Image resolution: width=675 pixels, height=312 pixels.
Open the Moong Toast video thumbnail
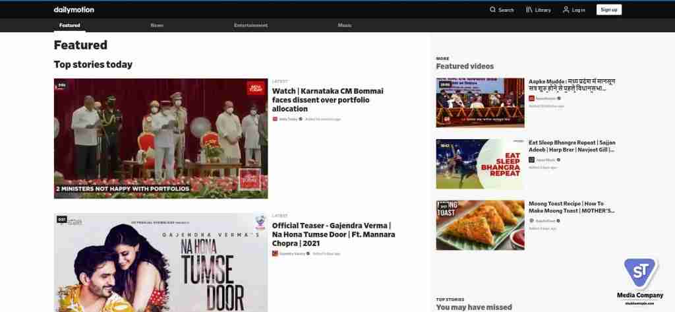(x=480, y=225)
